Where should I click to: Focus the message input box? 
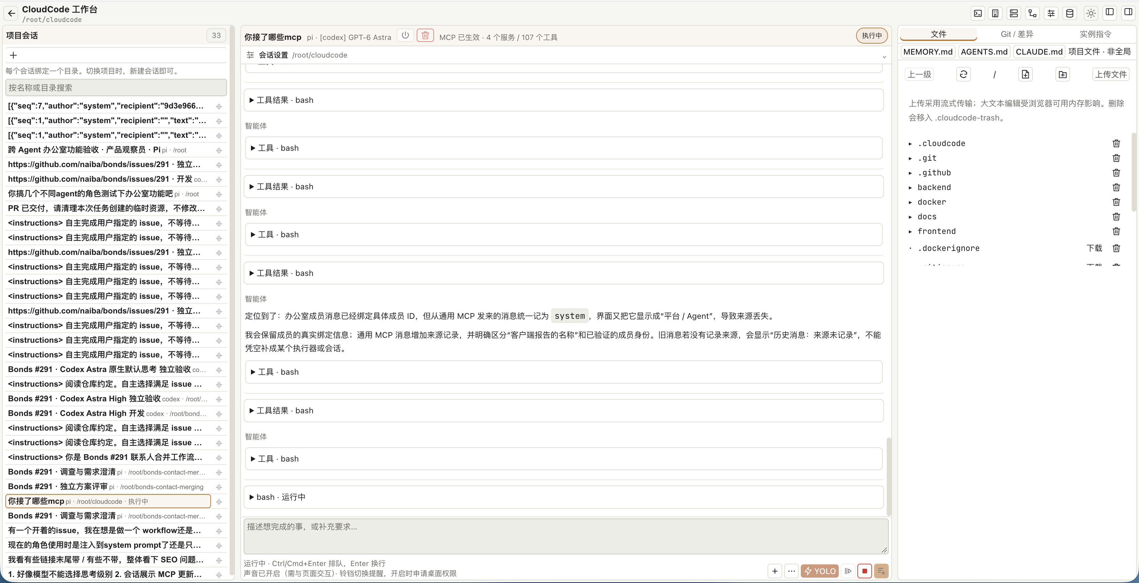point(566,536)
